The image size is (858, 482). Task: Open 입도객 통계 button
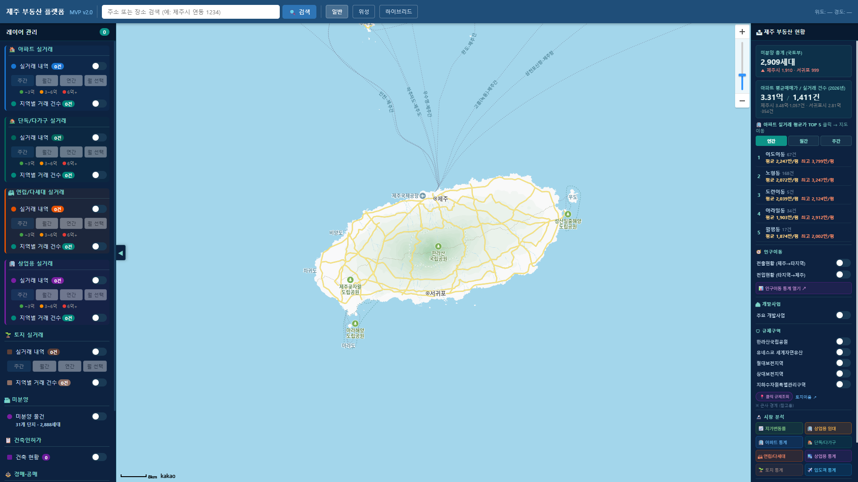click(828, 470)
